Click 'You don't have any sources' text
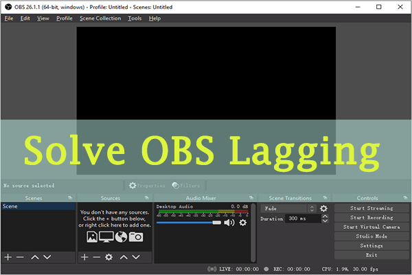 (115, 212)
